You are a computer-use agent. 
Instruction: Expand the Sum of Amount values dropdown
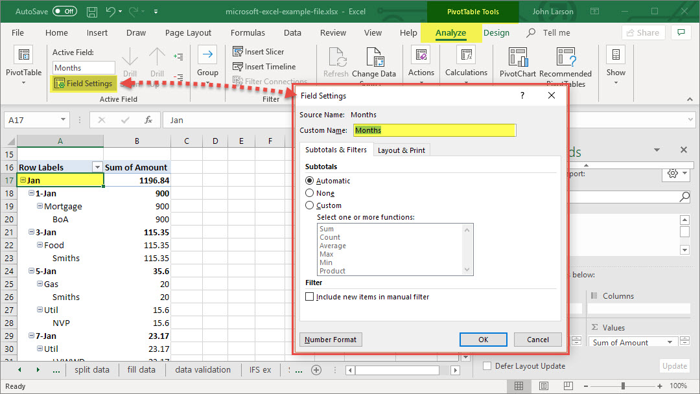670,342
